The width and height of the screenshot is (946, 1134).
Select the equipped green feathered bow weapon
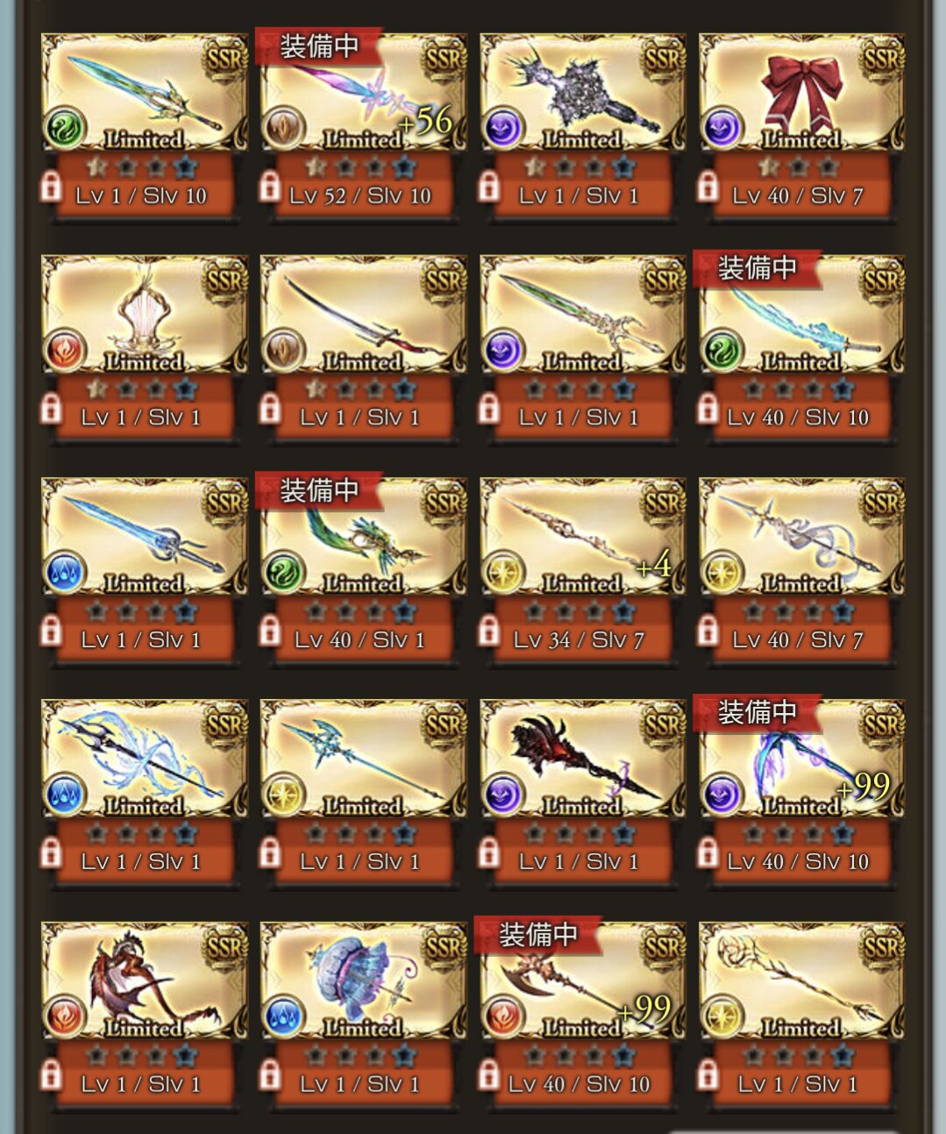[x=363, y=537]
